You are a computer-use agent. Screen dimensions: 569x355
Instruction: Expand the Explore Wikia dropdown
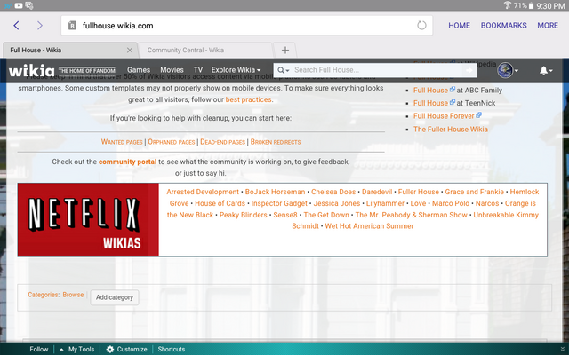[x=236, y=70]
